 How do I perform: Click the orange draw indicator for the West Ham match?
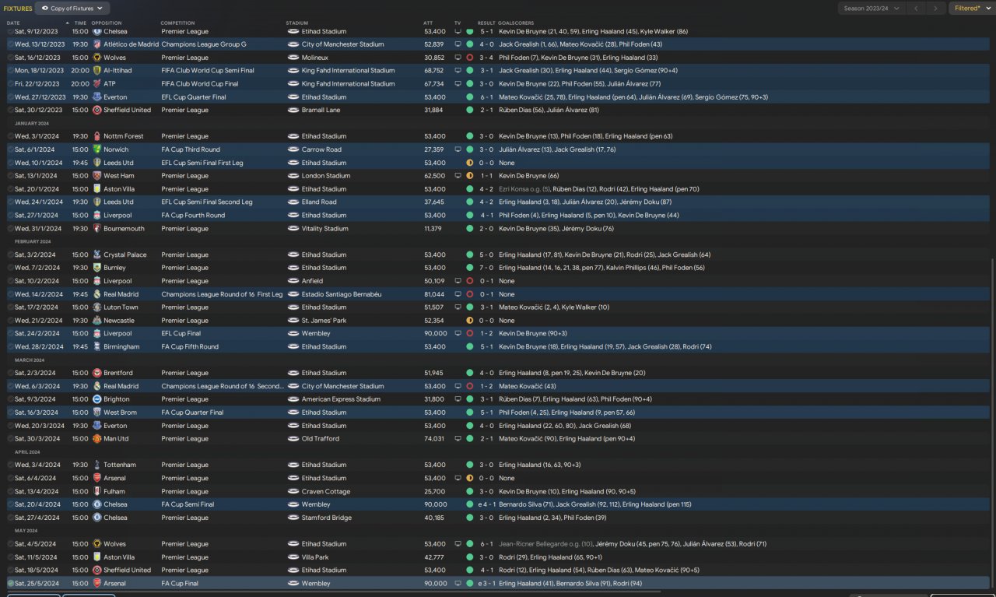click(470, 176)
